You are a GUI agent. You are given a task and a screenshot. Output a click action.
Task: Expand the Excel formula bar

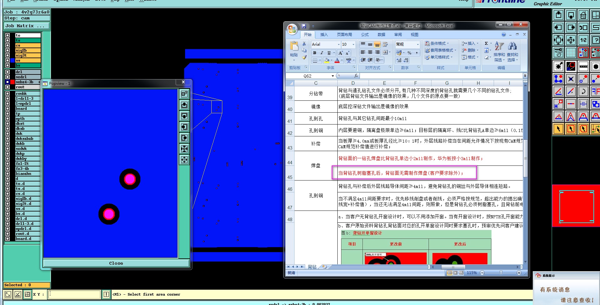coord(525,76)
